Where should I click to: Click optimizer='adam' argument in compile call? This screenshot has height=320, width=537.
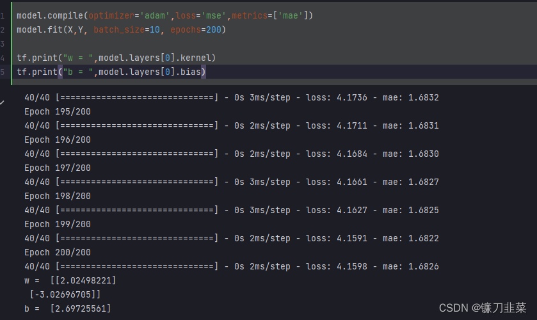[x=129, y=16]
